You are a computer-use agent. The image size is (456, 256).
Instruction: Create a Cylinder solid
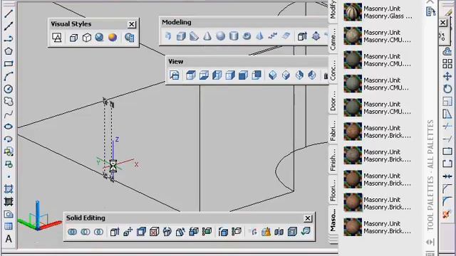click(234, 36)
